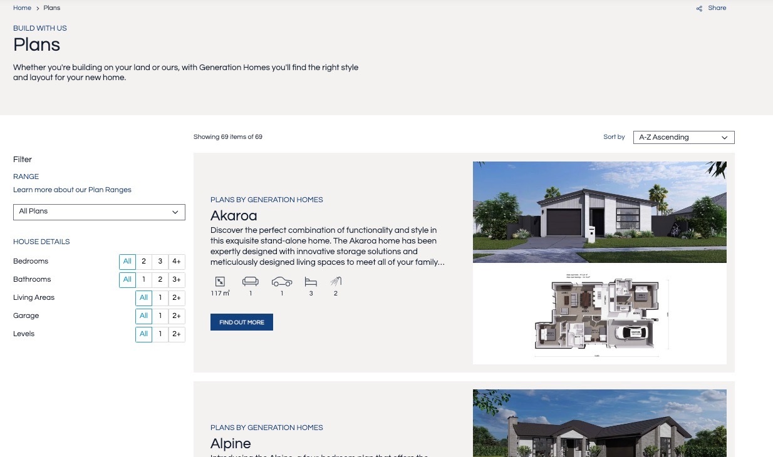The image size is (773, 457).
Task: Click the Akaroa description paragraph
Action: 328,247
